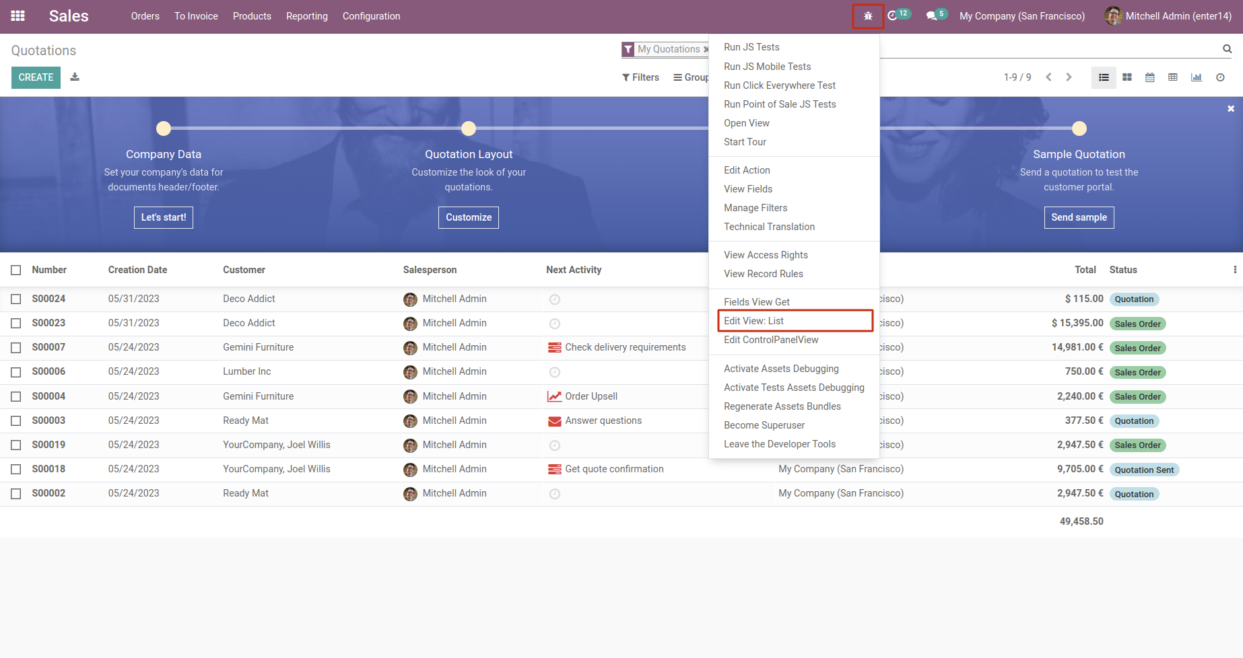Open the conversations chat icon
The height and width of the screenshot is (658, 1243).
click(932, 15)
